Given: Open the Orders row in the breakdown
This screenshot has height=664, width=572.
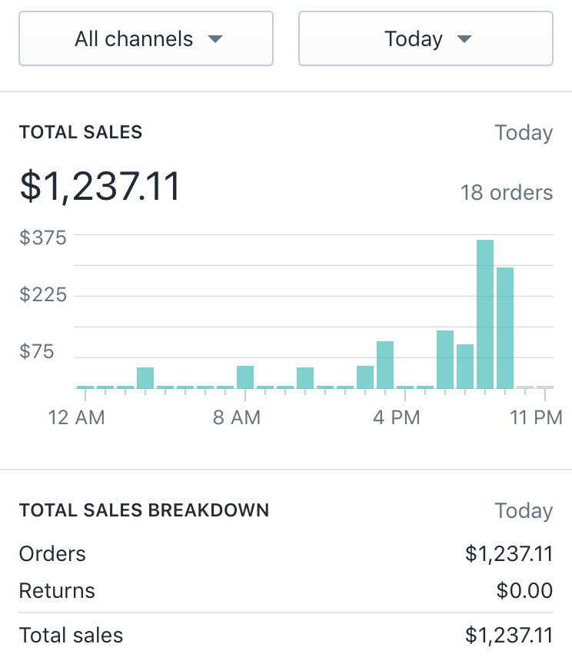Looking at the screenshot, I should click(52, 553).
